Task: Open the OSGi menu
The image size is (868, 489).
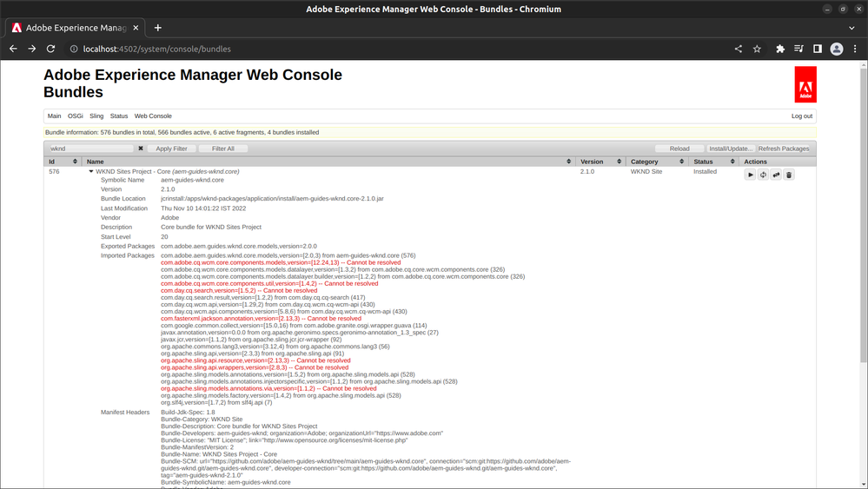Action: click(76, 116)
